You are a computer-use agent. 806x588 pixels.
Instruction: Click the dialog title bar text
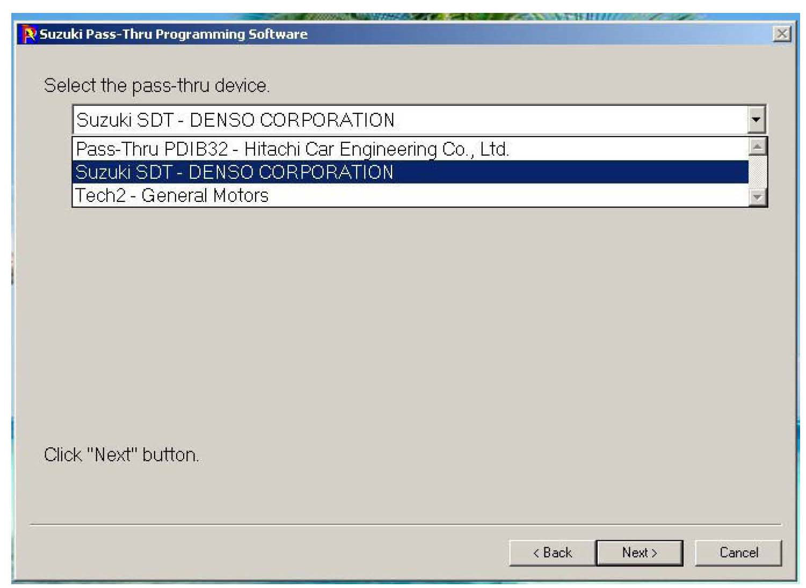click(x=173, y=34)
